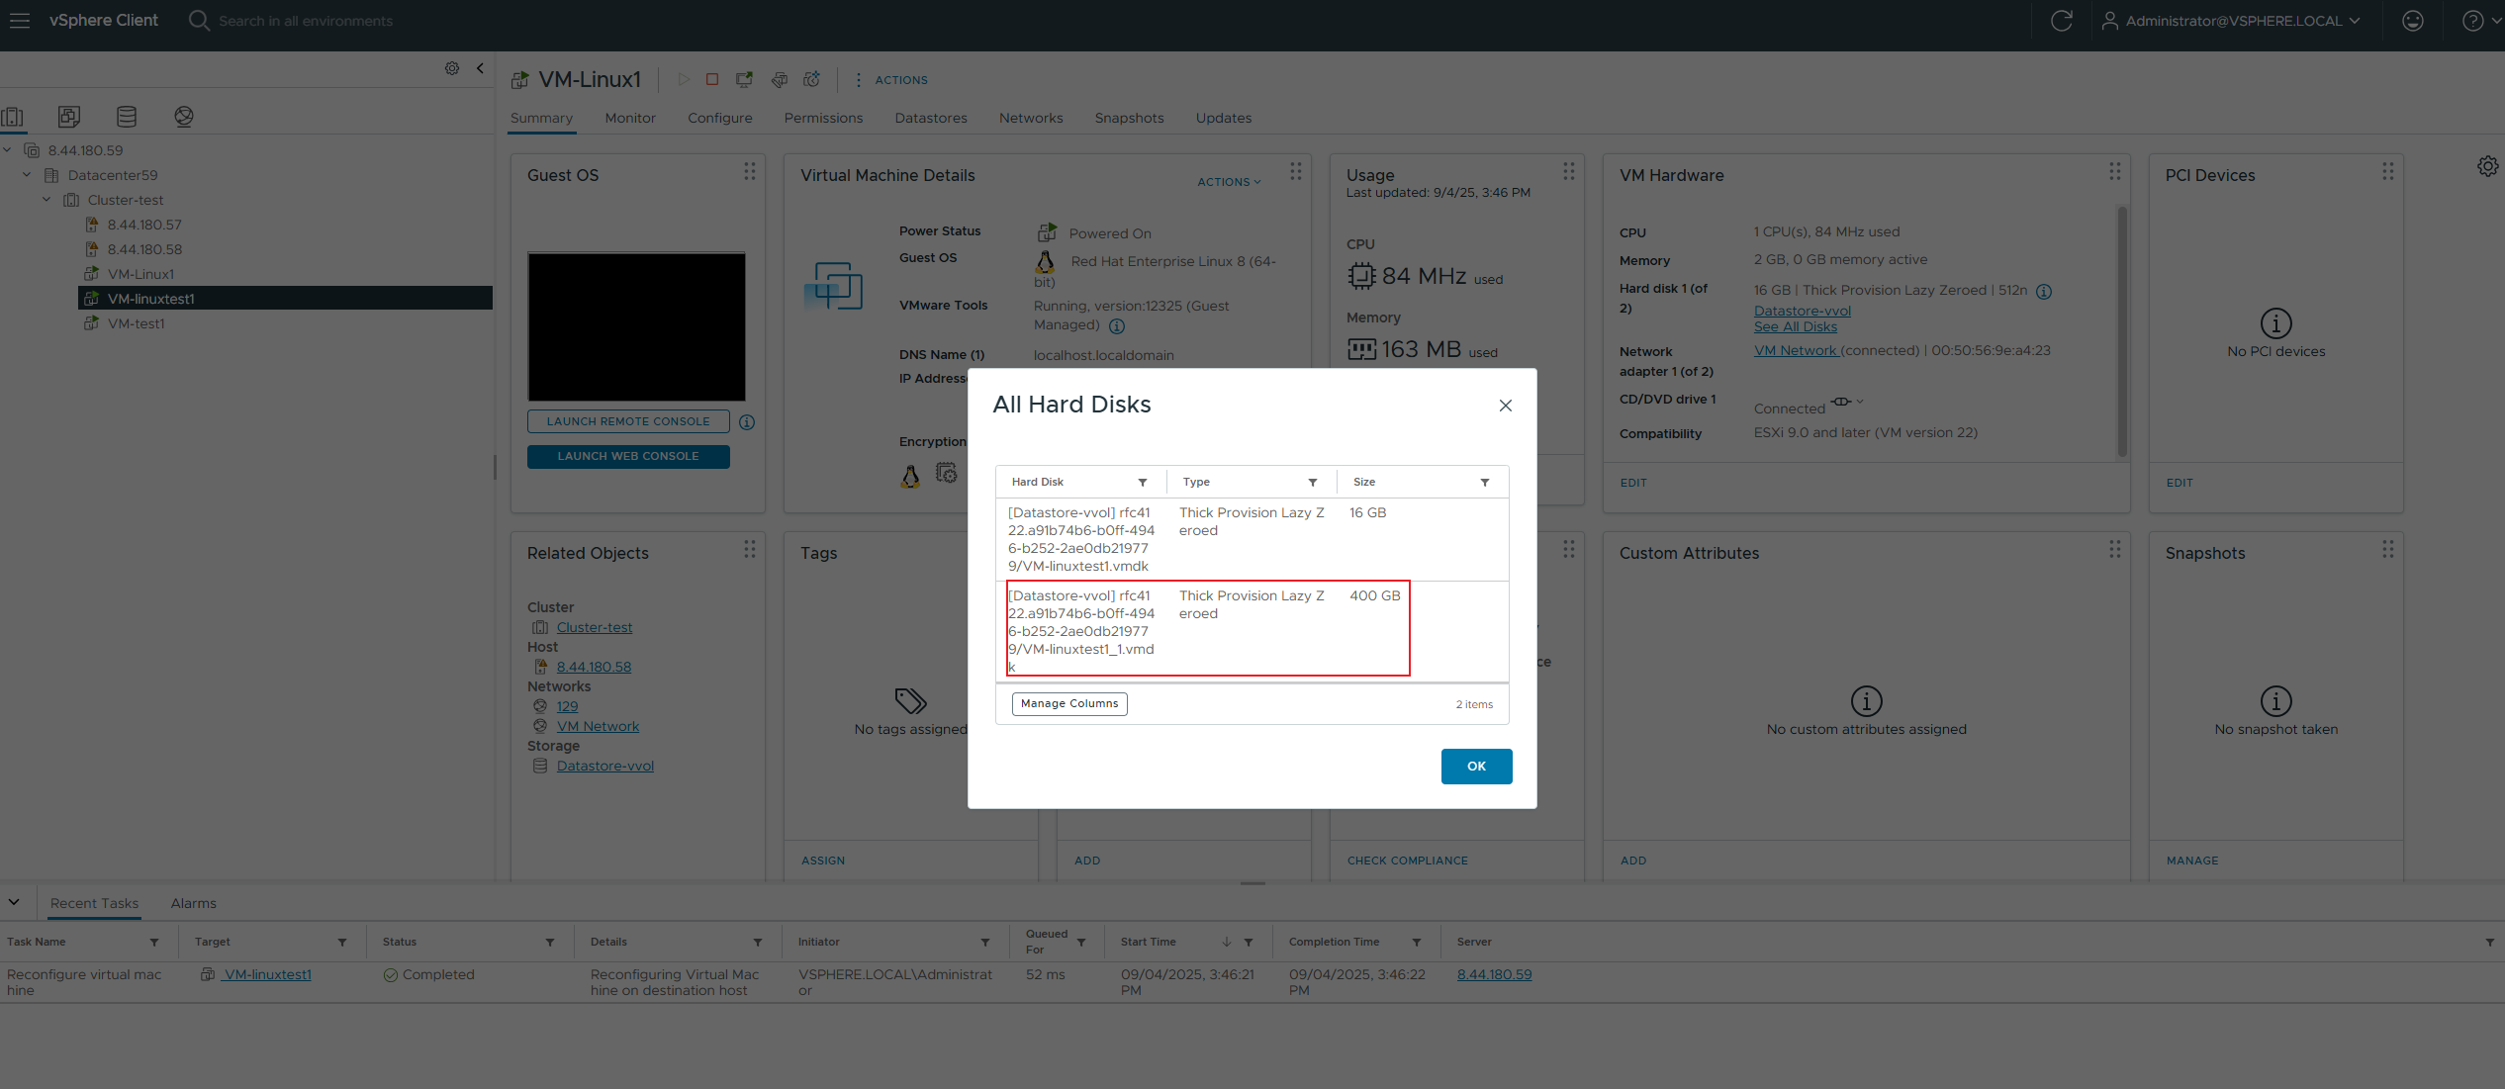
Task: Open CD/DVD drive connection dropdown
Action: [1846, 402]
